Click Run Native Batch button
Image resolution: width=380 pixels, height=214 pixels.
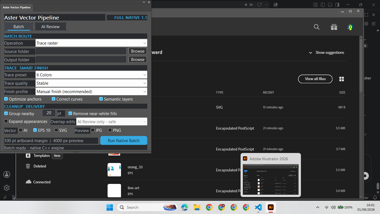[124, 140]
